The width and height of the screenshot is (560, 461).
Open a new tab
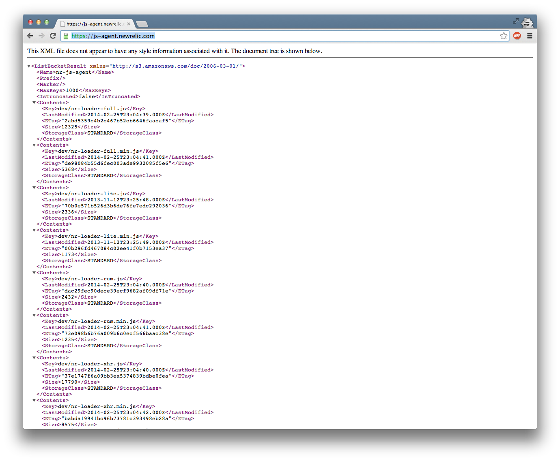pos(142,24)
